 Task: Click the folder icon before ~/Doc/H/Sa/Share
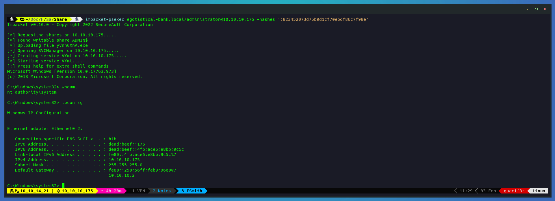coord(22,19)
